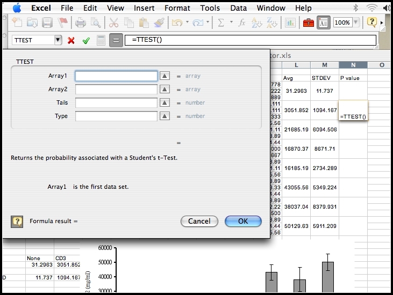Select column N header

(x=353, y=65)
